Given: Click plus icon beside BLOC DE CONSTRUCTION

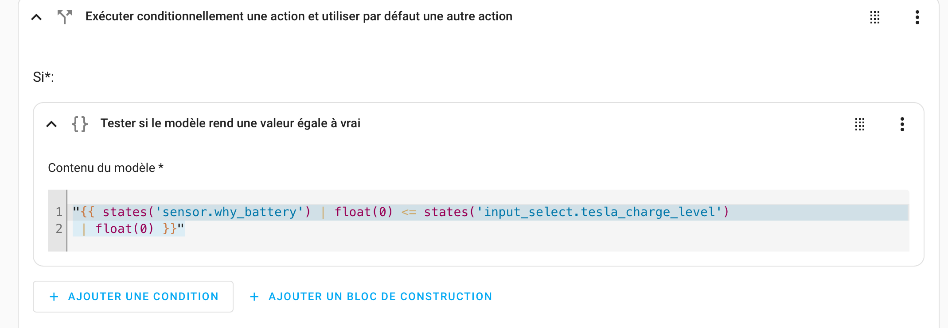Looking at the screenshot, I should (x=254, y=297).
